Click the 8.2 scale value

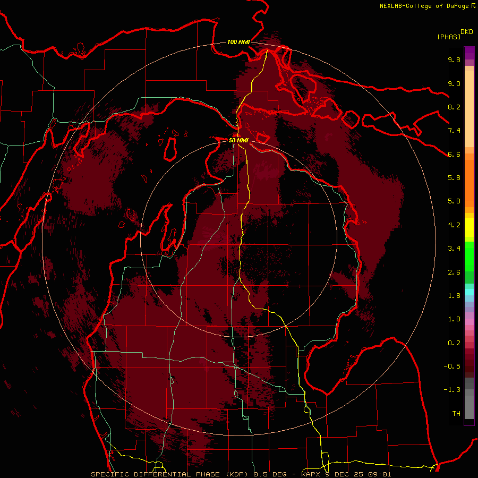454,107
